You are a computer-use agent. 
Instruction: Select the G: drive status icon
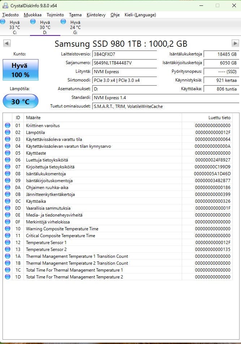click(x=63, y=21)
